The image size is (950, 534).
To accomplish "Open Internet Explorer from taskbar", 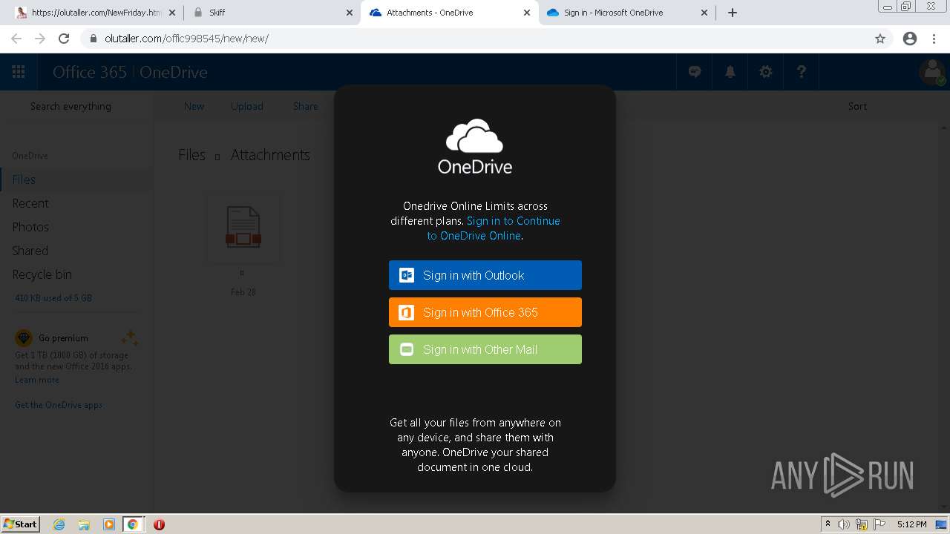I will [x=59, y=524].
